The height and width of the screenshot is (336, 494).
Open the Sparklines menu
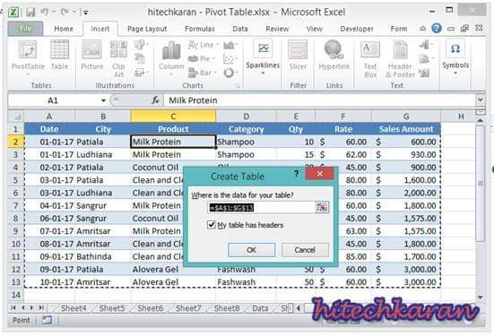[x=263, y=58]
